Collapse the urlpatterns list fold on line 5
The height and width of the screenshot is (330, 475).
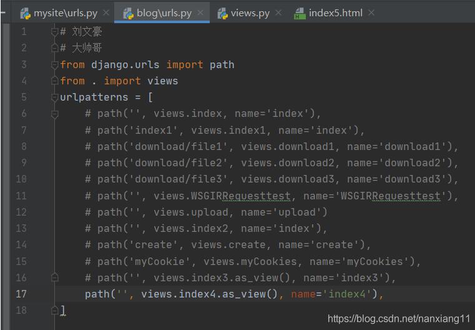tap(55, 97)
